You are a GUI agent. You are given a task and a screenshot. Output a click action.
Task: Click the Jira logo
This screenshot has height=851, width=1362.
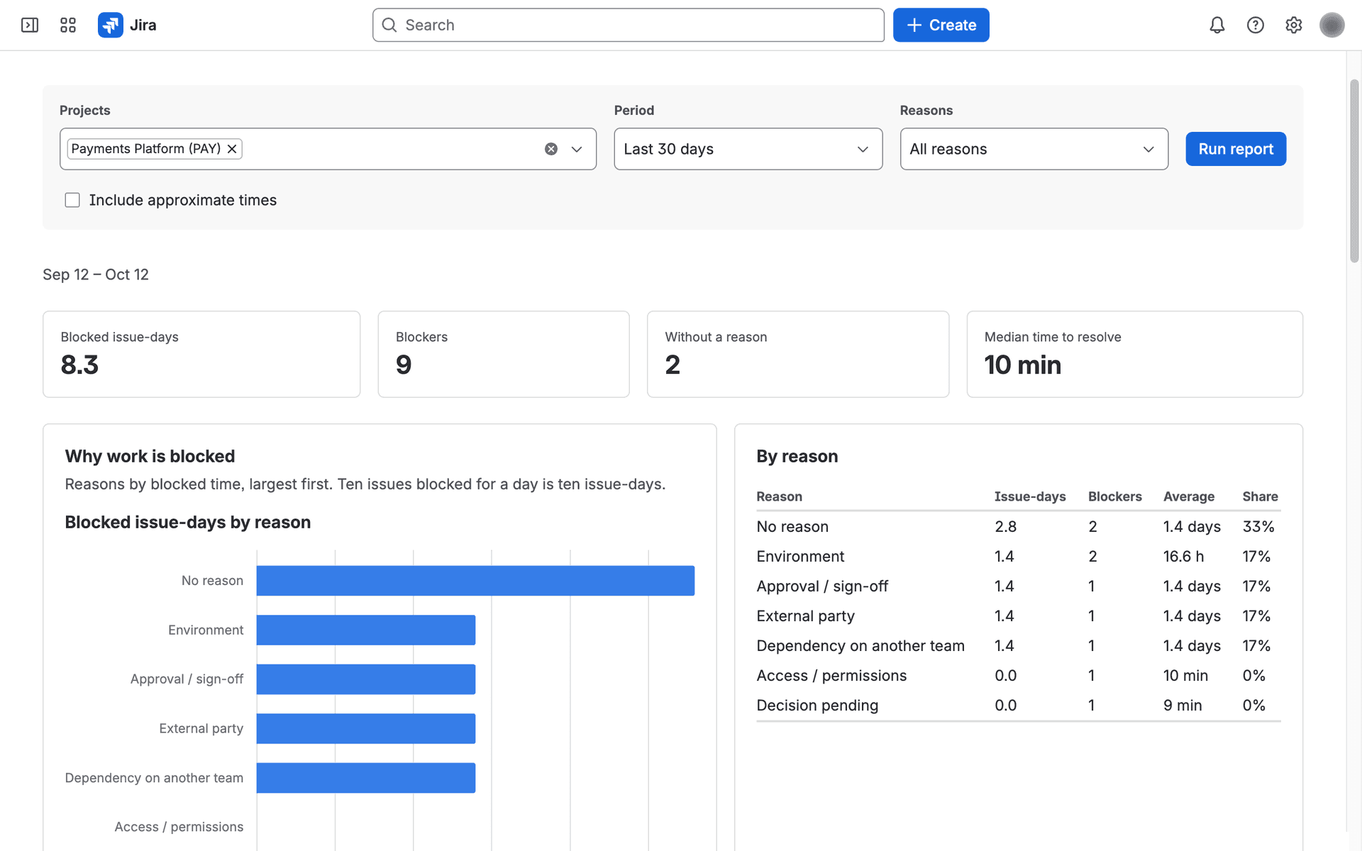click(x=127, y=26)
